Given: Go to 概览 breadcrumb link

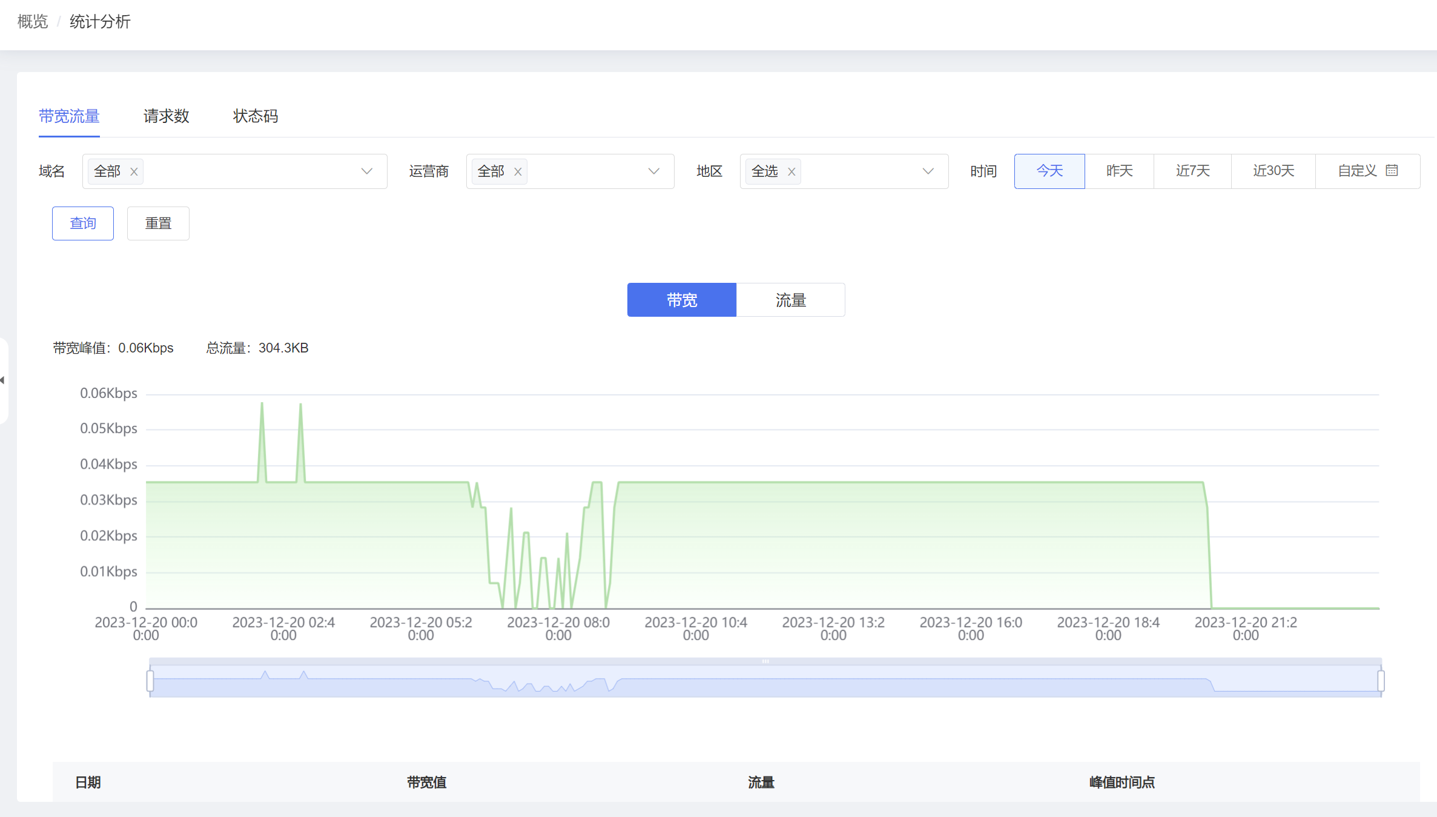Looking at the screenshot, I should pyautogui.click(x=33, y=22).
